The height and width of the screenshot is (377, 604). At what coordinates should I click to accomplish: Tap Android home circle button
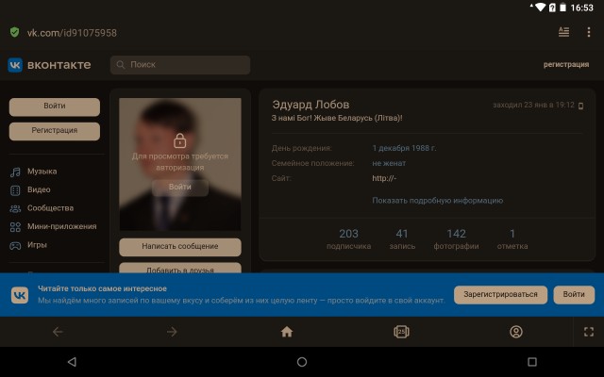pyautogui.click(x=302, y=362)
